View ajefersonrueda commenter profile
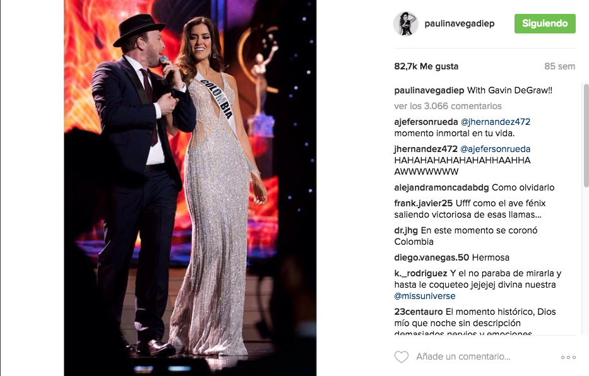Image resolution: width=589 pixels, height=376 pixels. pos(426,122)
